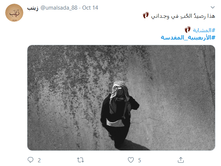Viewport: 221px width, 166px height.
Task: Visit the @umalsada_88 handle link
Action: 59,8
